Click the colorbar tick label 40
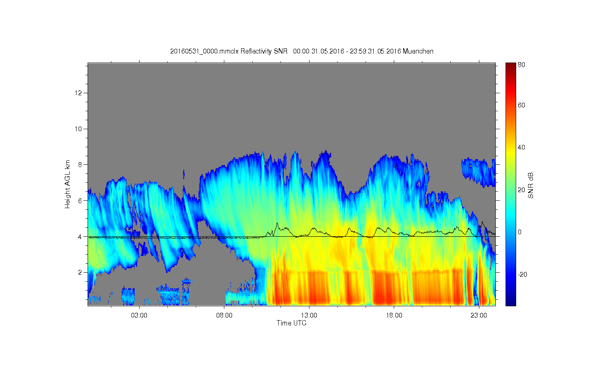 point(521,147)
